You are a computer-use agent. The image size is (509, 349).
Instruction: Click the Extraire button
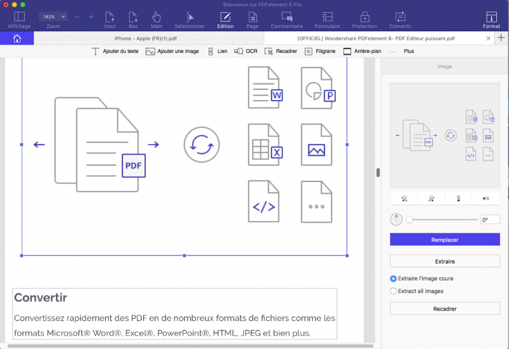click(445, 261)
